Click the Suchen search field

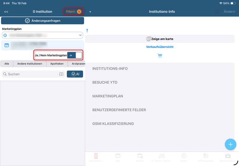[32, 74]
